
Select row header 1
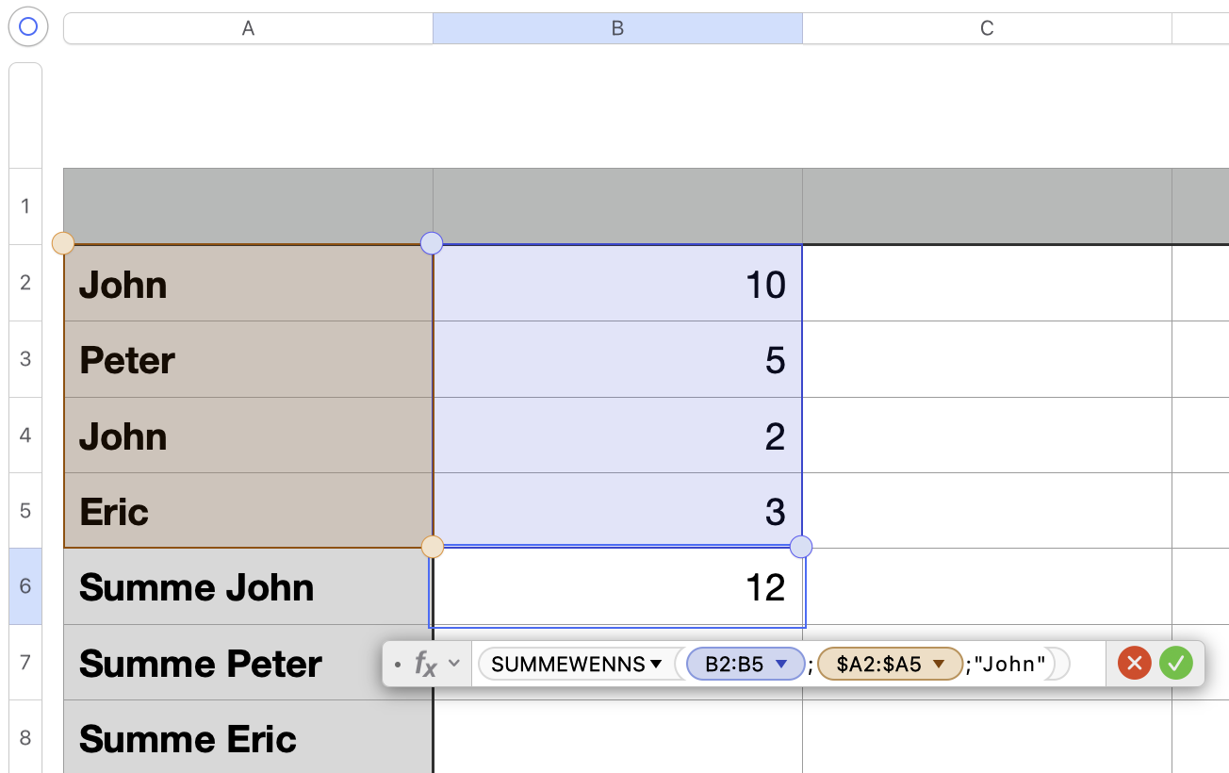pyautogui.click(x=25, y=206)
